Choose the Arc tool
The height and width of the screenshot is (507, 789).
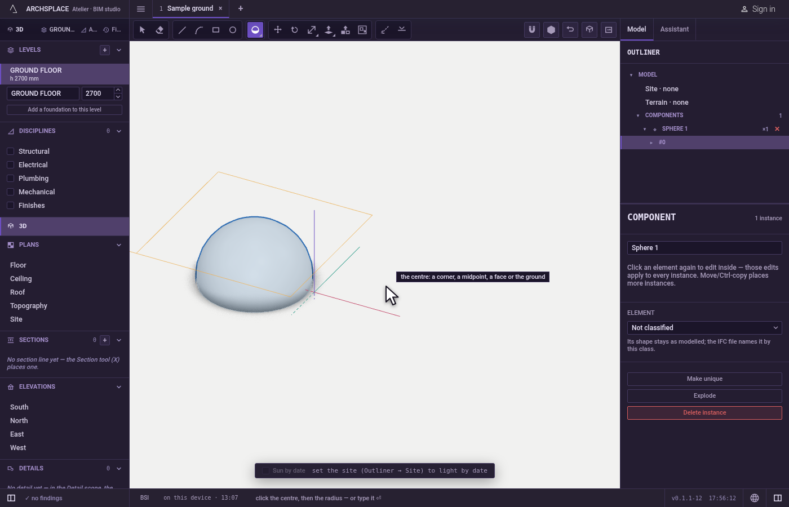[199, 30]
